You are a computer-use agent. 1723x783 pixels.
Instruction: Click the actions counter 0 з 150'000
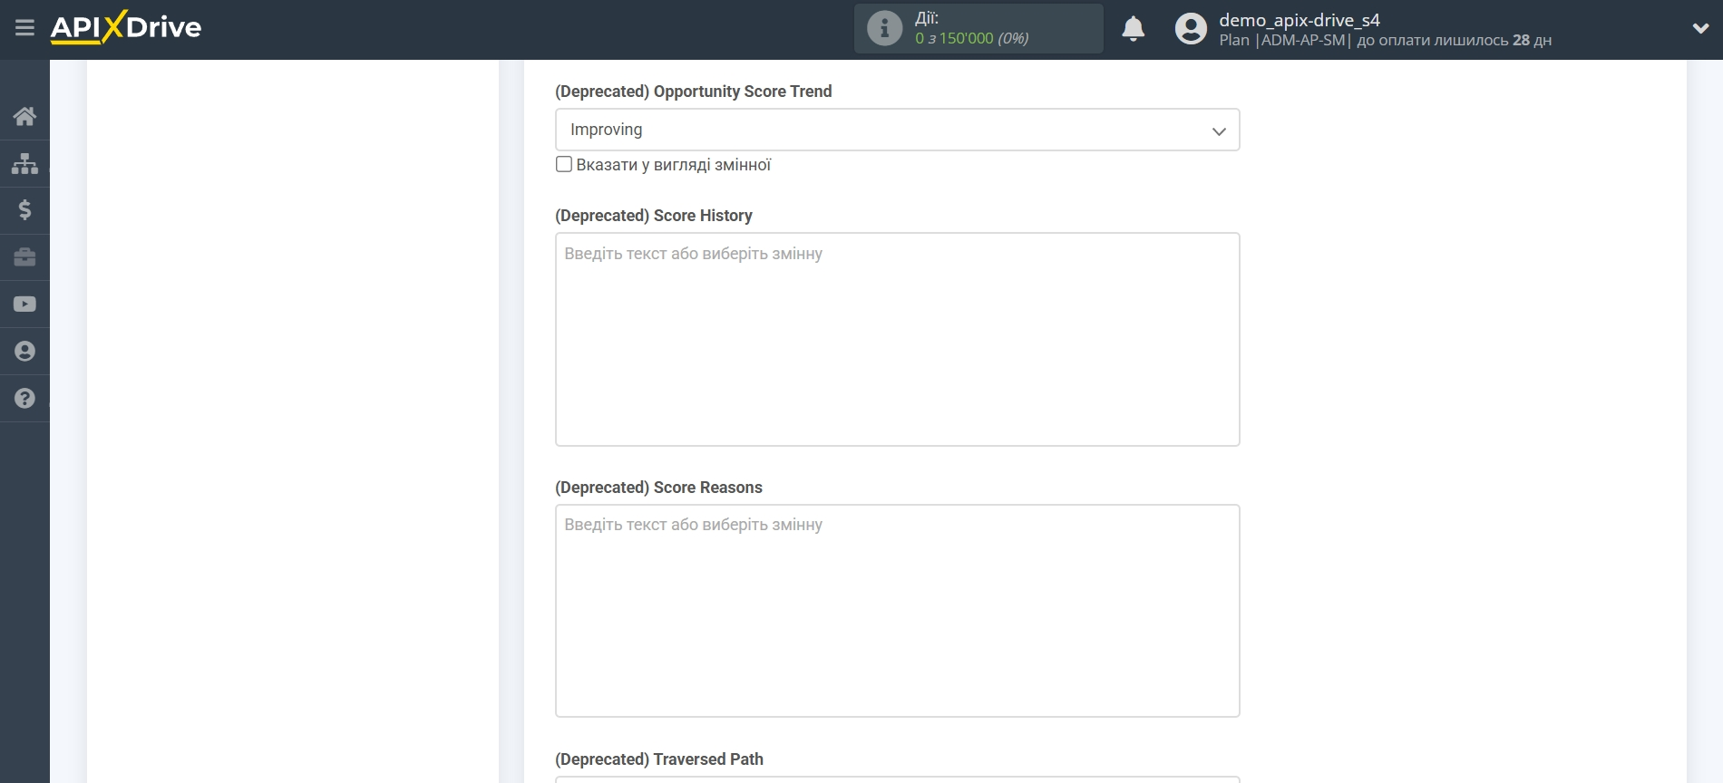pos(971,38)
